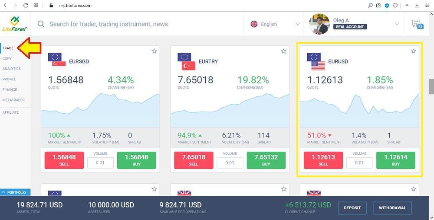Click the EURUSD Buy 1.12614 button

(395, 160)
